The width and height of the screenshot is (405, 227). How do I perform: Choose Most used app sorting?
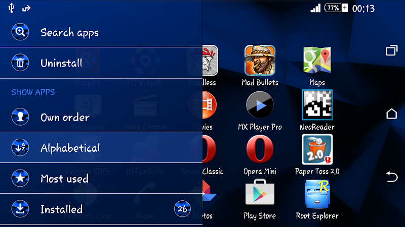[x=101, y=178]
